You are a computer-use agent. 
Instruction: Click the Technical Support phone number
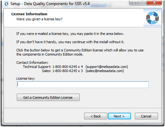pyautogui.click(x=68, y=67)
